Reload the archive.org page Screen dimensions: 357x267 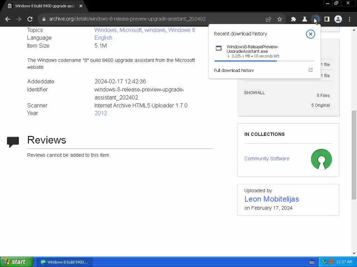click(30, 19)
